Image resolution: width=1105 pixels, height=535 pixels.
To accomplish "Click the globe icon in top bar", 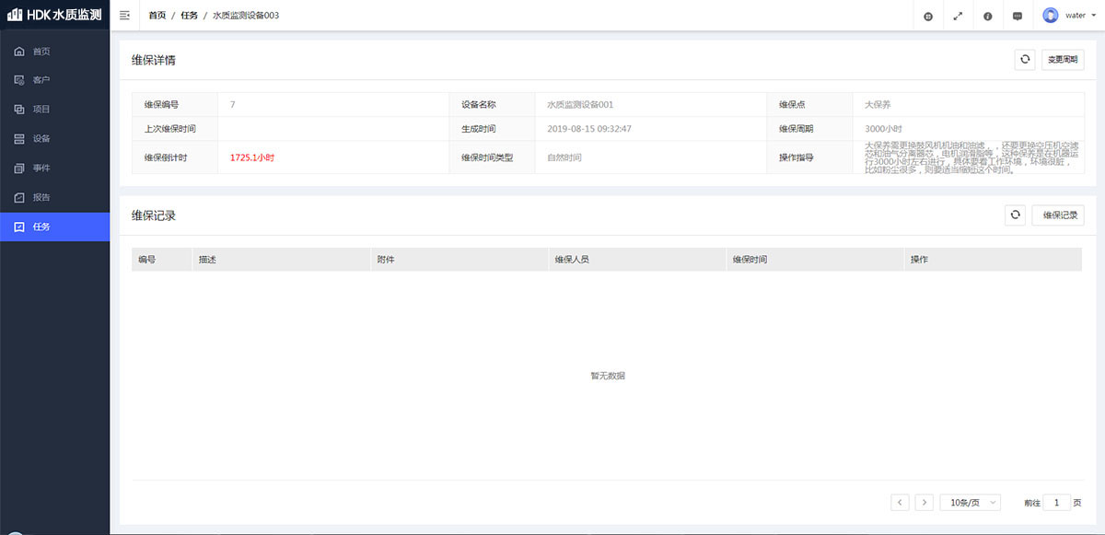I will tap(927, 16).
